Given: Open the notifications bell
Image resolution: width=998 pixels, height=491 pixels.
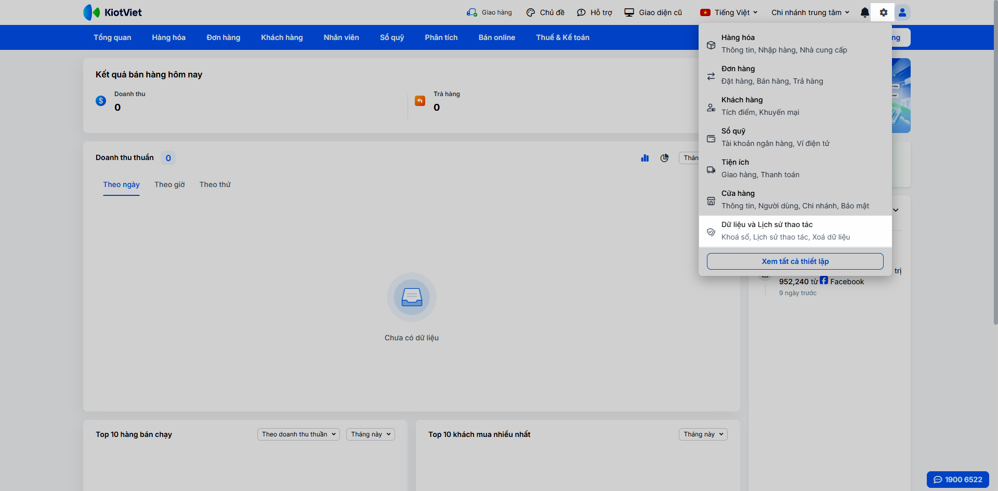Looking at the screenshot, I should click(865, 12).
